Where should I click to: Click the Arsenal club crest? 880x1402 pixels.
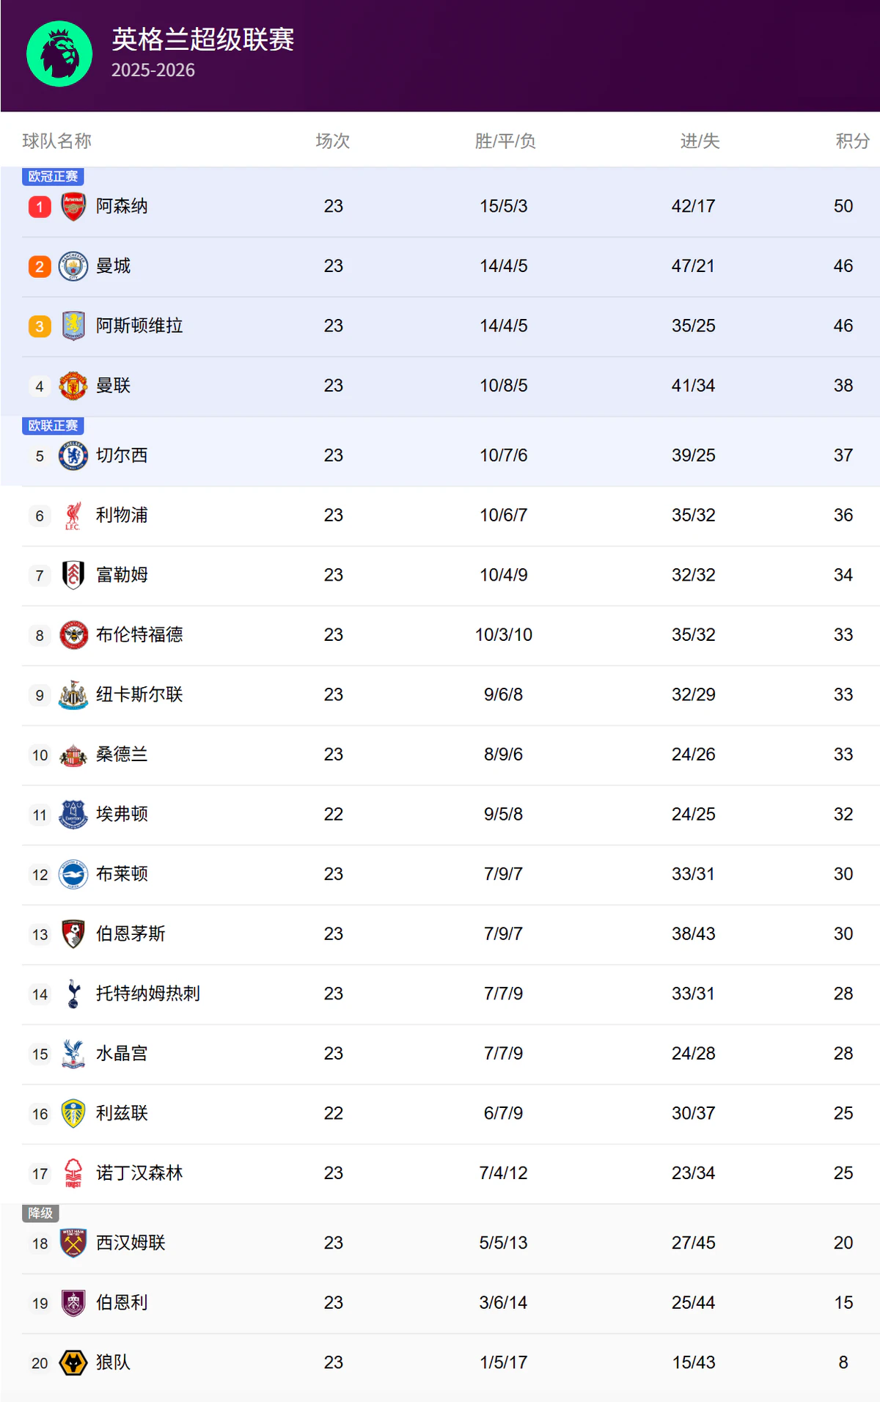click(73, 207)
